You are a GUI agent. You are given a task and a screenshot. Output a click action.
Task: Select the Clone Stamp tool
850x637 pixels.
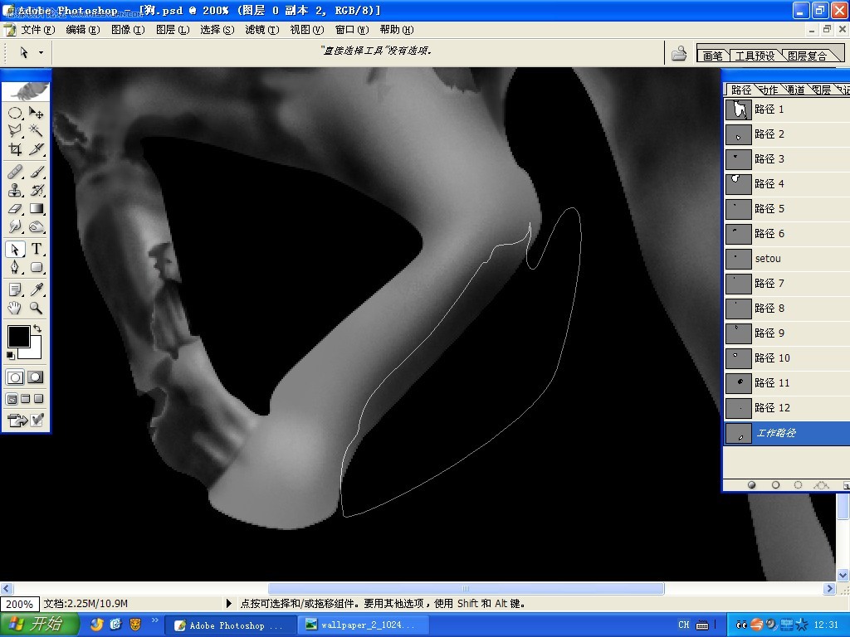point(15,190)
